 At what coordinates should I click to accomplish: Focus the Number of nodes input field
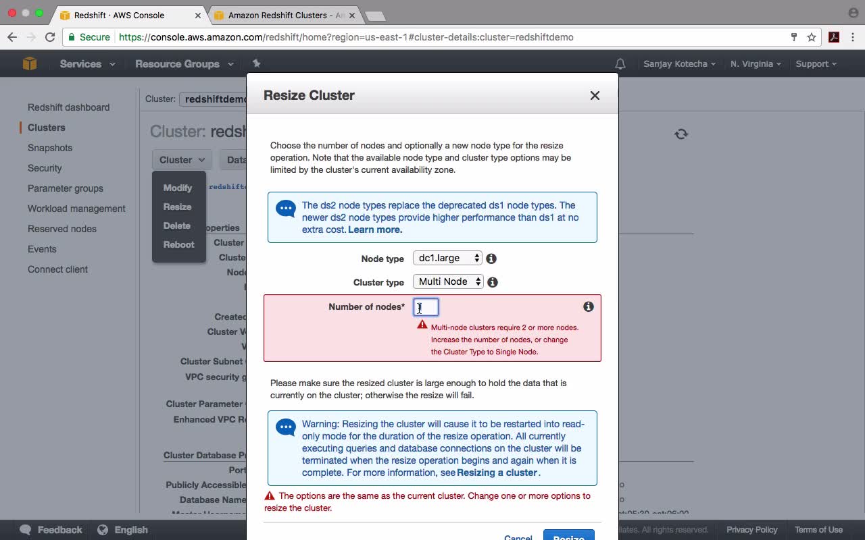point(426,307)
